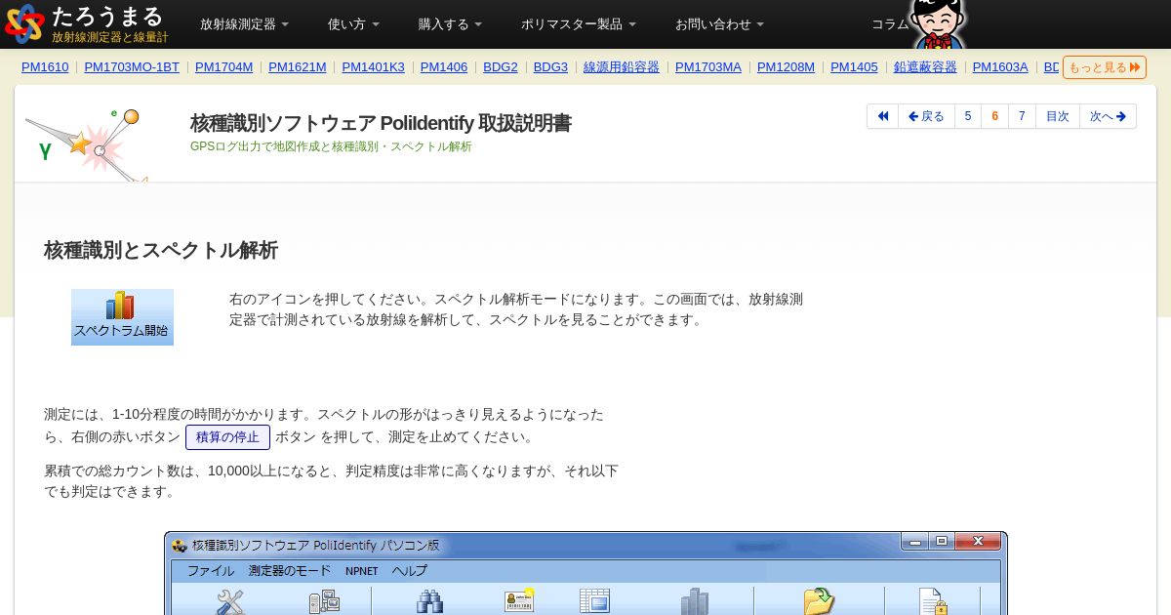Click the 積算の停止 button
This screenshot has height=615, width=1171.
[227, 437]
